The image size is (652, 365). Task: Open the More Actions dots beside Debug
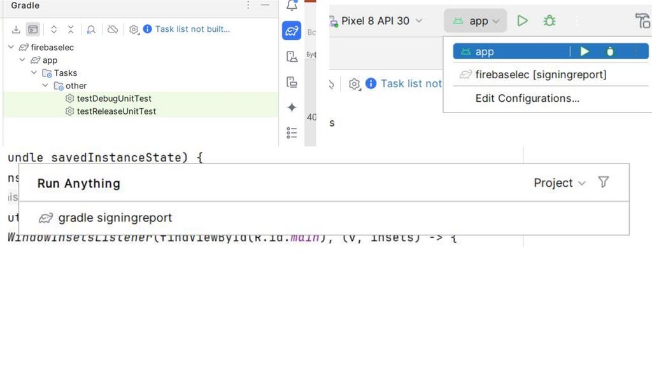[x=577, y=21]
